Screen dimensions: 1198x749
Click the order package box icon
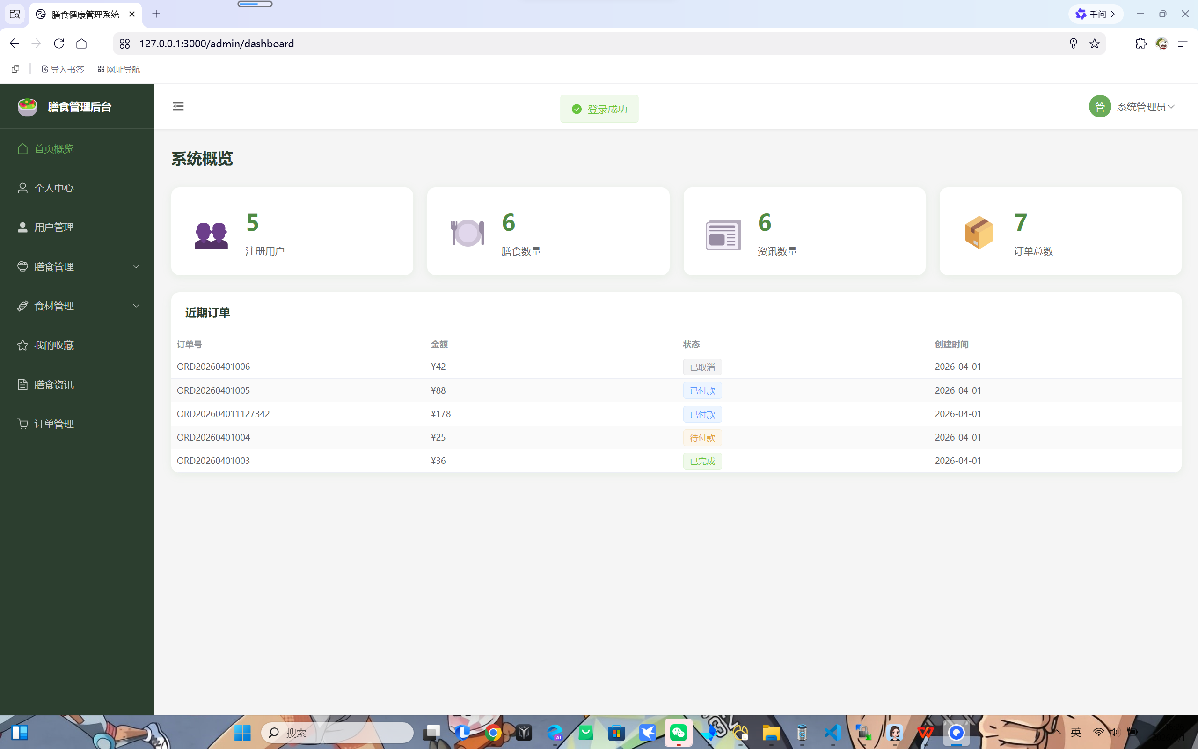pos(979,232)
